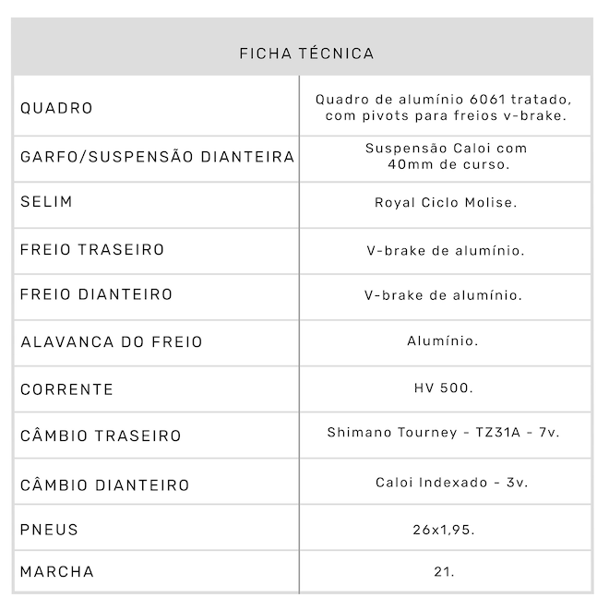Image resolution: width=609 pixels, height=609 pixels.
Task: Select the FREIO TRASEIRO label
Action: (x=92, y=249)
